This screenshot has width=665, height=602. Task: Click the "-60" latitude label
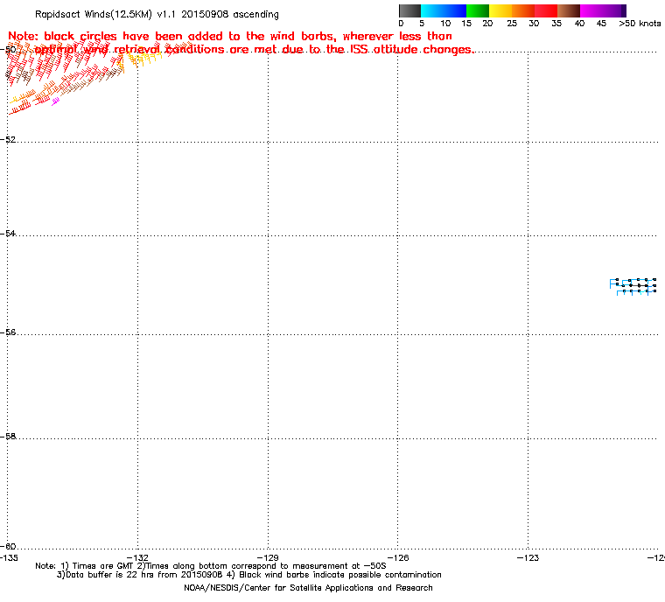(9, 546)
